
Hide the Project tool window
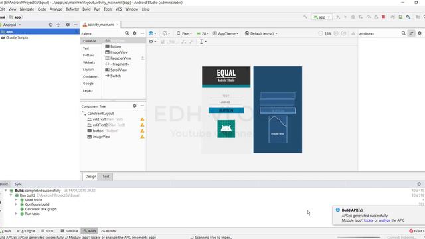click(76, 25)
